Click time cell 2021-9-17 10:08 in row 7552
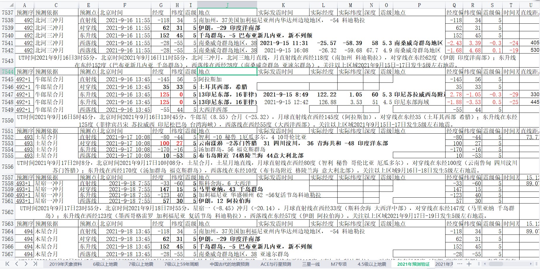 [x=125, y=137]
